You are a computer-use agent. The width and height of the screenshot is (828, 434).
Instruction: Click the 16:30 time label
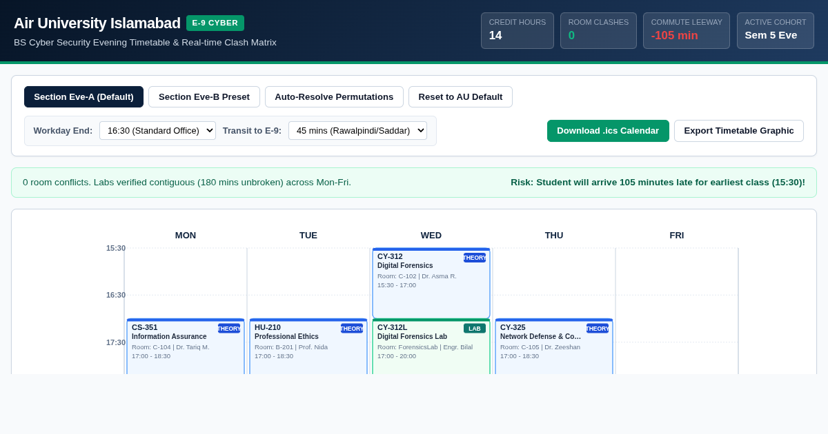pyautogui.click(x=116, y=295)
